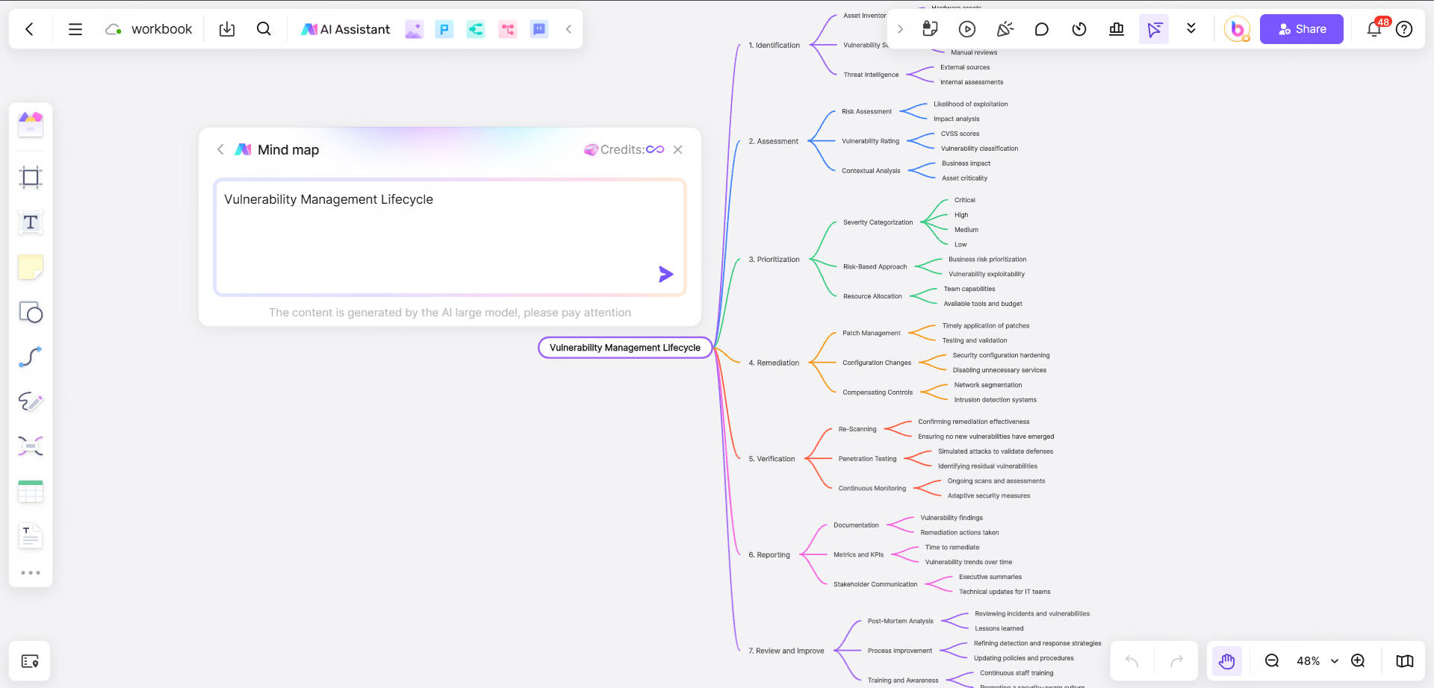Start presentation mode with the play icon
This screenshot has width=1434, height=688.
click(967, 28)
